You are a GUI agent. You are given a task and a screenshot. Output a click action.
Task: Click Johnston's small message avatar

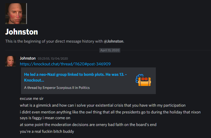pyautogui.click(x=10, y=61)
